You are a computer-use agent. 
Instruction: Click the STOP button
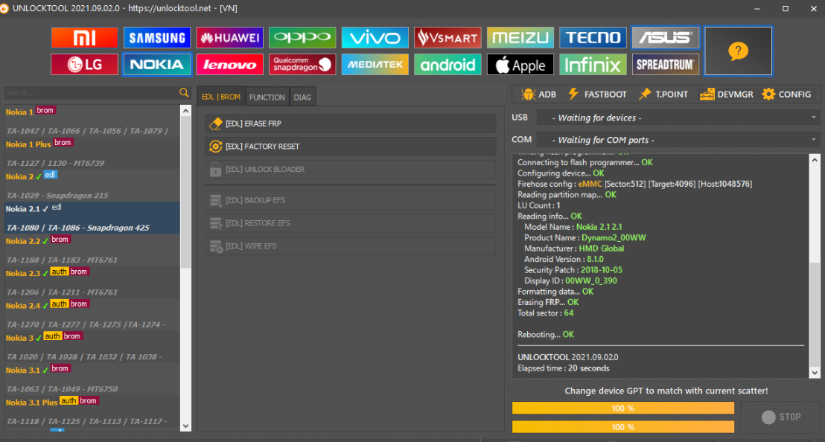tap(781, 417)
